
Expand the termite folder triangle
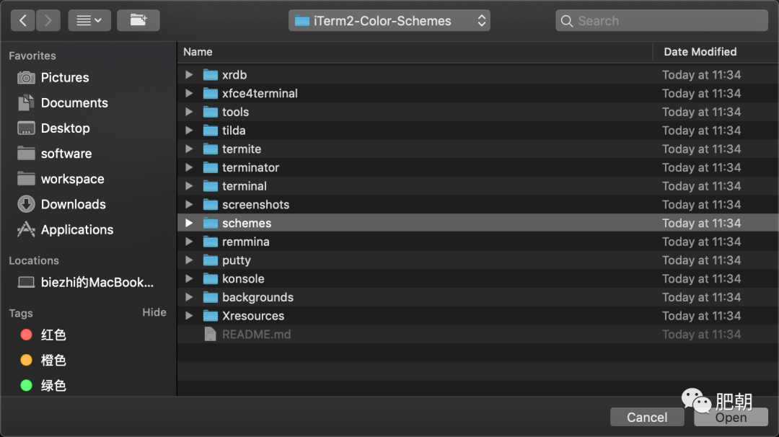click(189, 149)
